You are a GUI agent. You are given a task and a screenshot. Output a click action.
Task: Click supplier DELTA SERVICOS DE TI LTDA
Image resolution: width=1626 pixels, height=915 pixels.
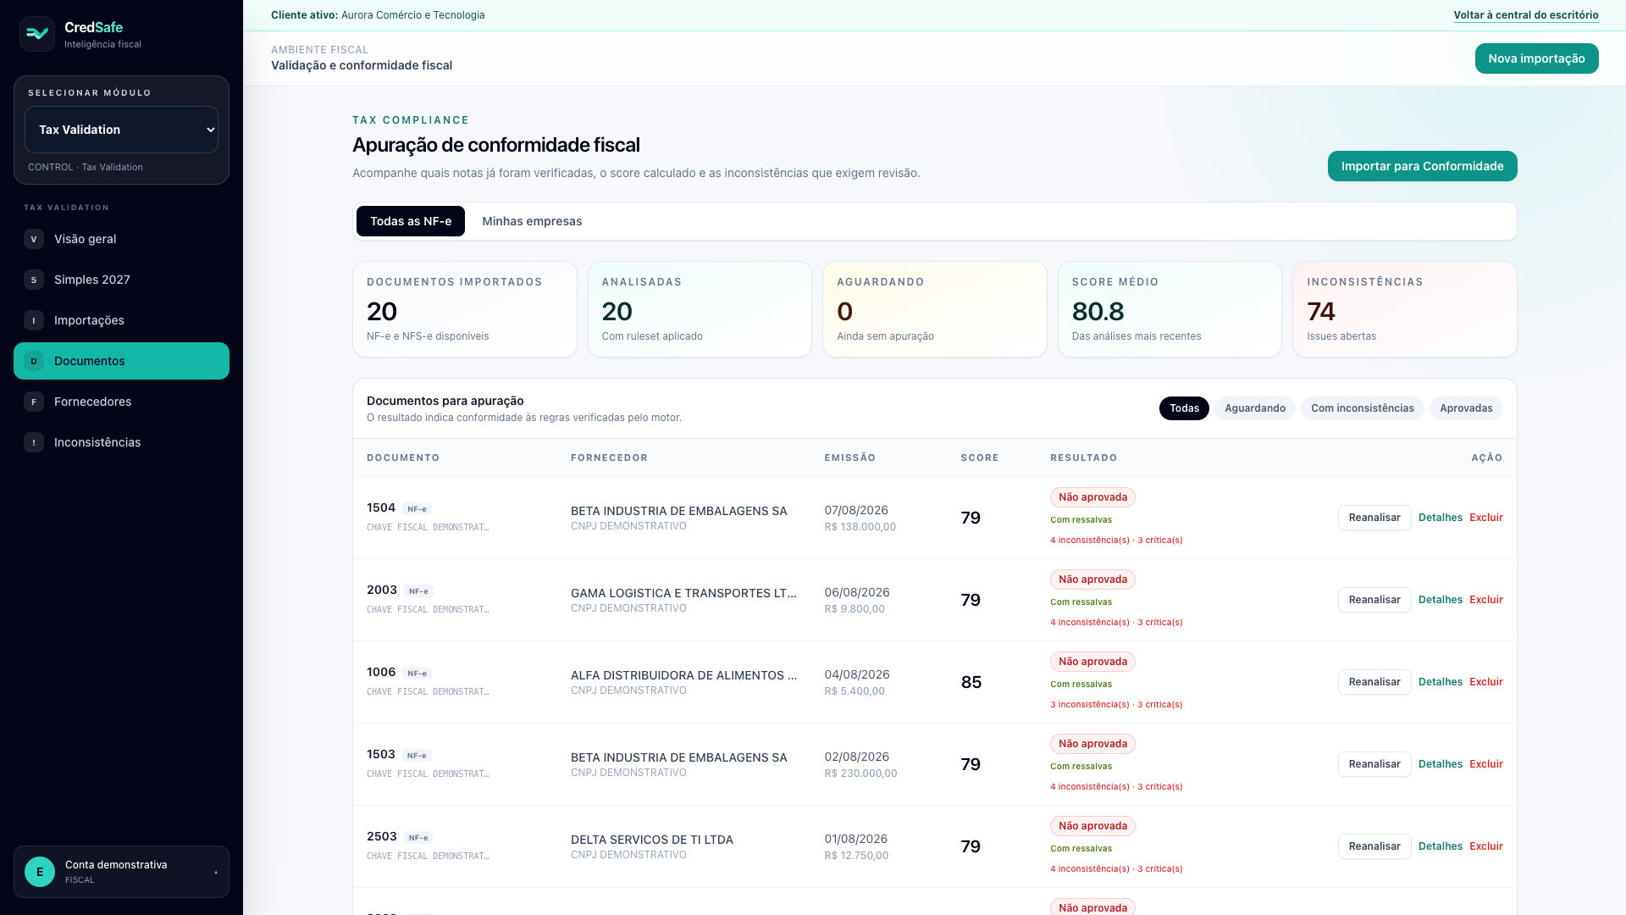pos(652,840)
